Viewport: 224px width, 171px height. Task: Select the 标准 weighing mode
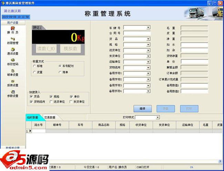[34, 66]
